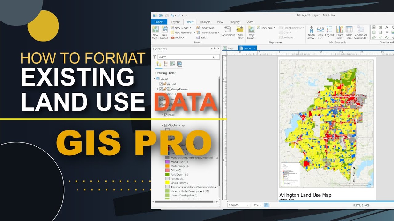Viewport: 394px width, 221px height.
Task: Collapse the Layout tree node
Action: pyautogui.click(x=155, y=79)
